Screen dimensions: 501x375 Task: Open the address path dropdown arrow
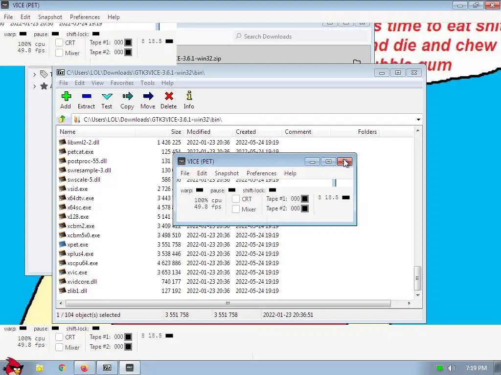[418, 119]
